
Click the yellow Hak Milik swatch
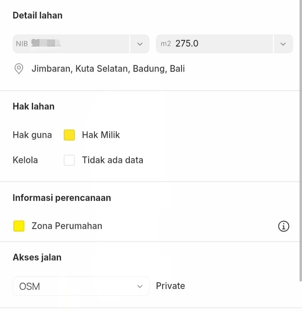[69, 135]
